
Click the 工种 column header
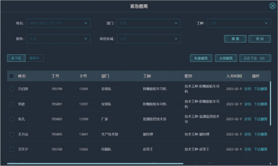(147, 76)
